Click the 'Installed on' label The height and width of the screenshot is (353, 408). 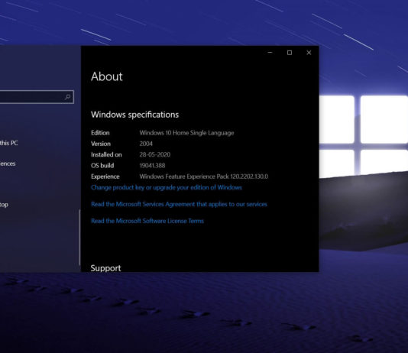click(106, 154)
